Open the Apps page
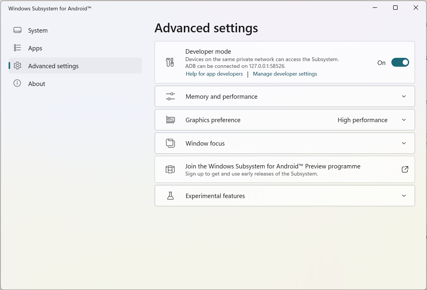This screenshot has height=290, width=427. [x=75, y=48]
